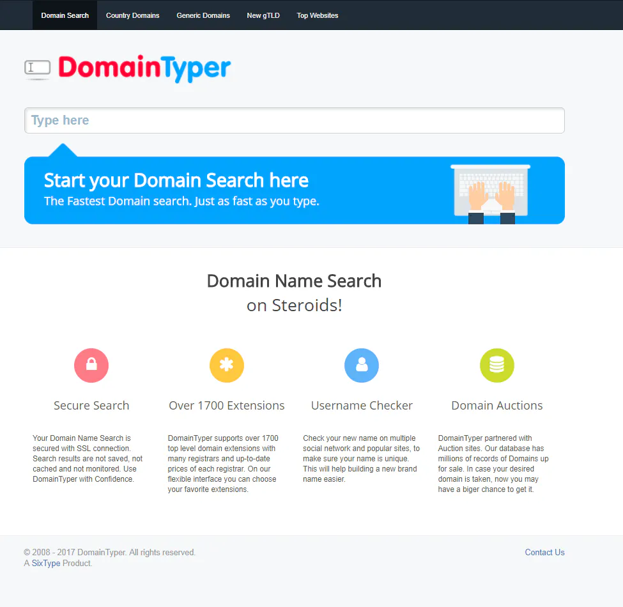
Task: Click 'The Fastest Domain search' banner subtitle
Action: point(181,201)
